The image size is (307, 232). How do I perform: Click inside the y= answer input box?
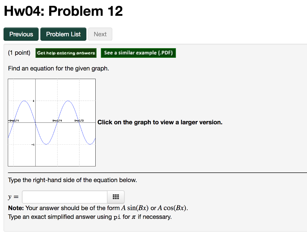pyautogui.click(x=64, y=197)
